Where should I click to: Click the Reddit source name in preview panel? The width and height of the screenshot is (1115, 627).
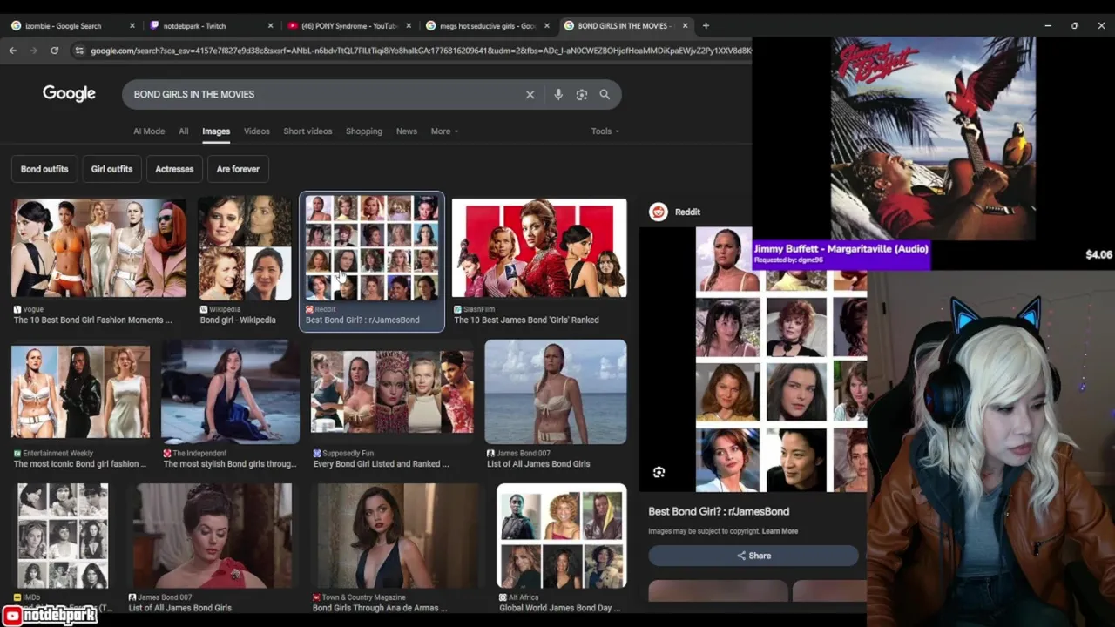pyautogui.click(x=687, y=212)
